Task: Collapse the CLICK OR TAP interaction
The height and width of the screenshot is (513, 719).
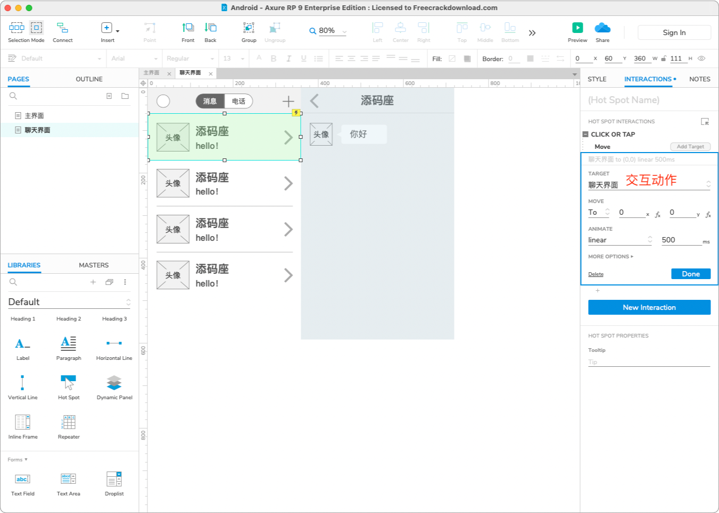Action: point(585,134)
